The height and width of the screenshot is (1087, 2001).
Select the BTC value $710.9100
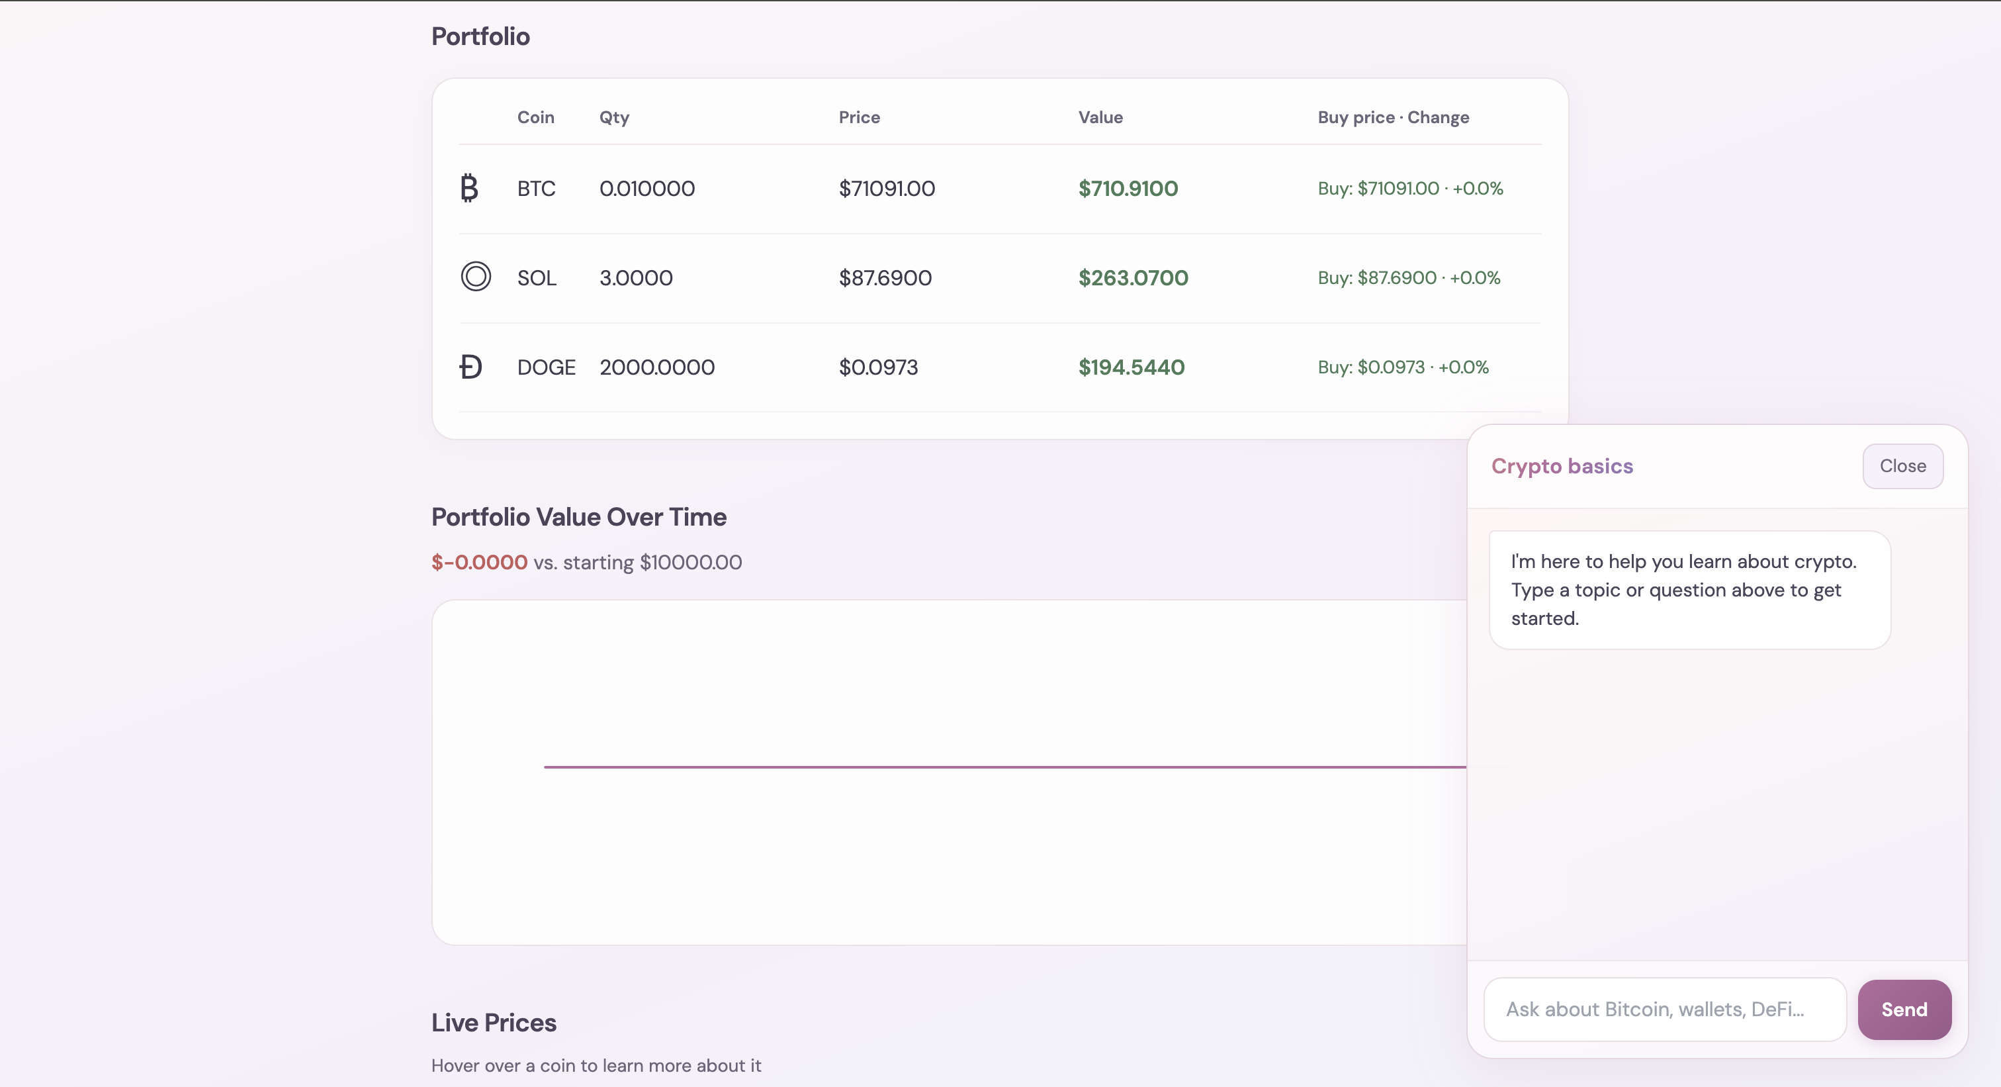(x=1128, y=189)
